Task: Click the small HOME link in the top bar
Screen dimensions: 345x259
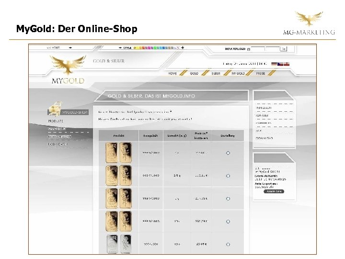Action: (54, 47)
